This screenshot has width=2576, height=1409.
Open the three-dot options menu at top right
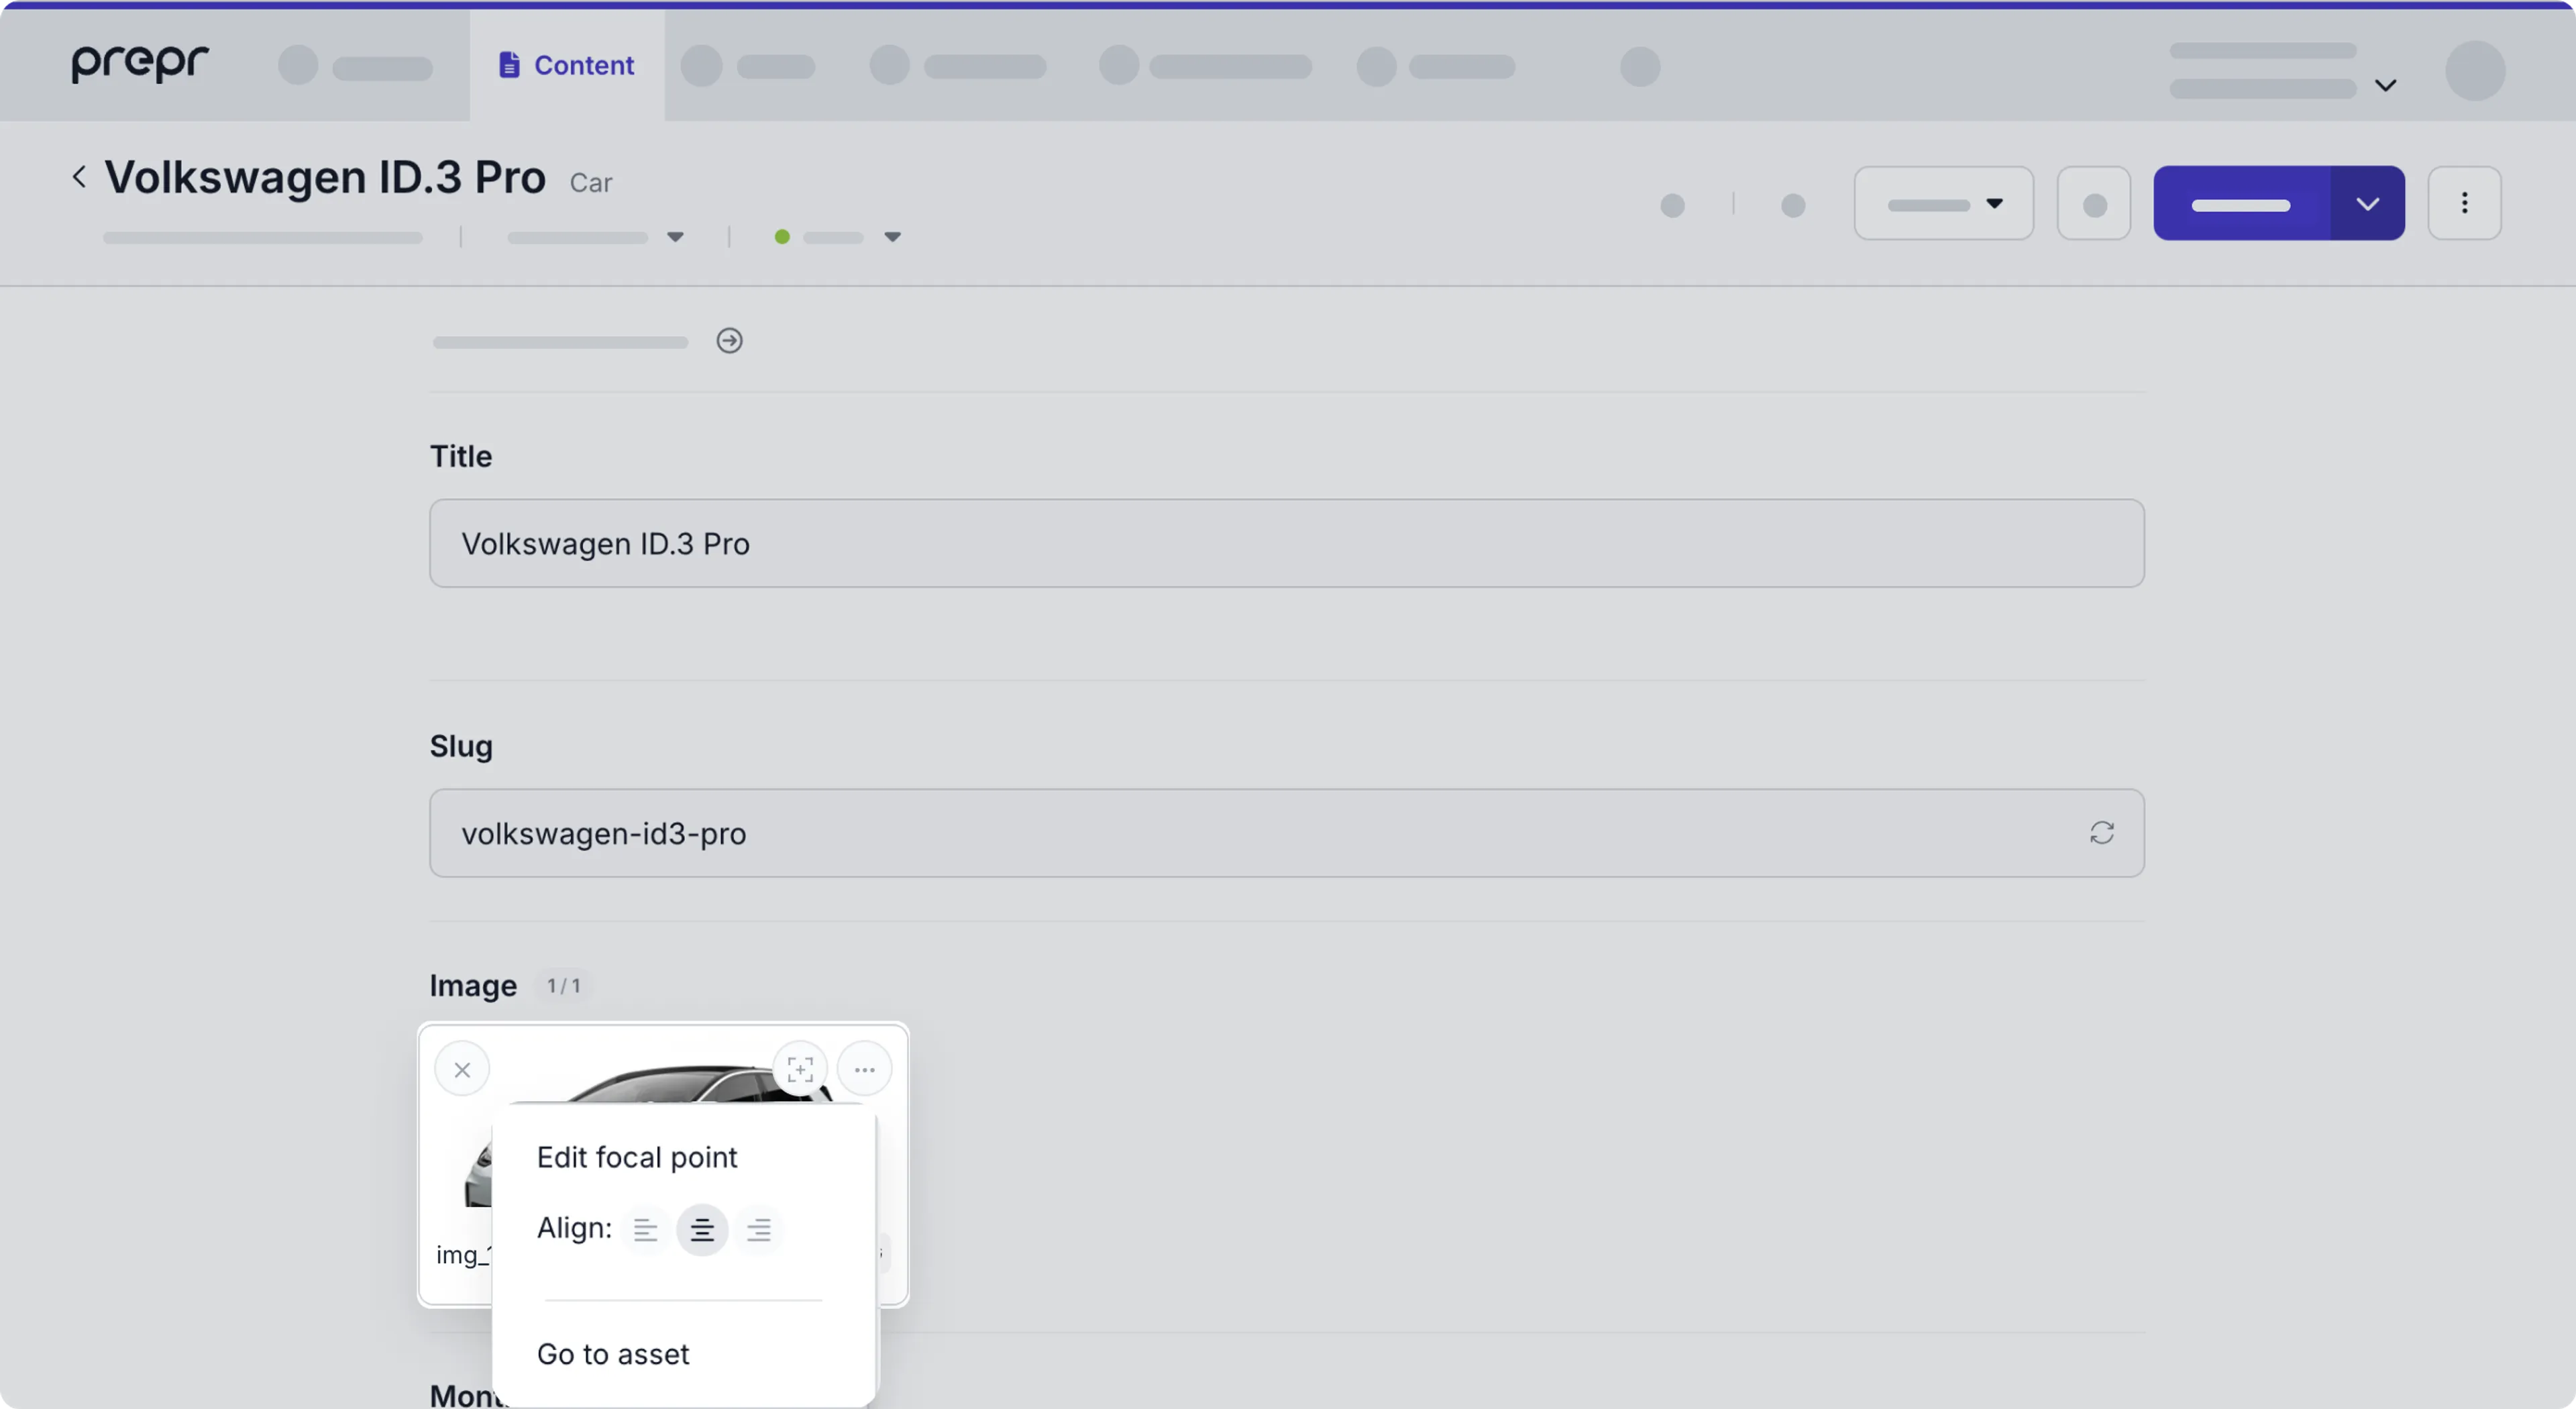(2464, 203)
